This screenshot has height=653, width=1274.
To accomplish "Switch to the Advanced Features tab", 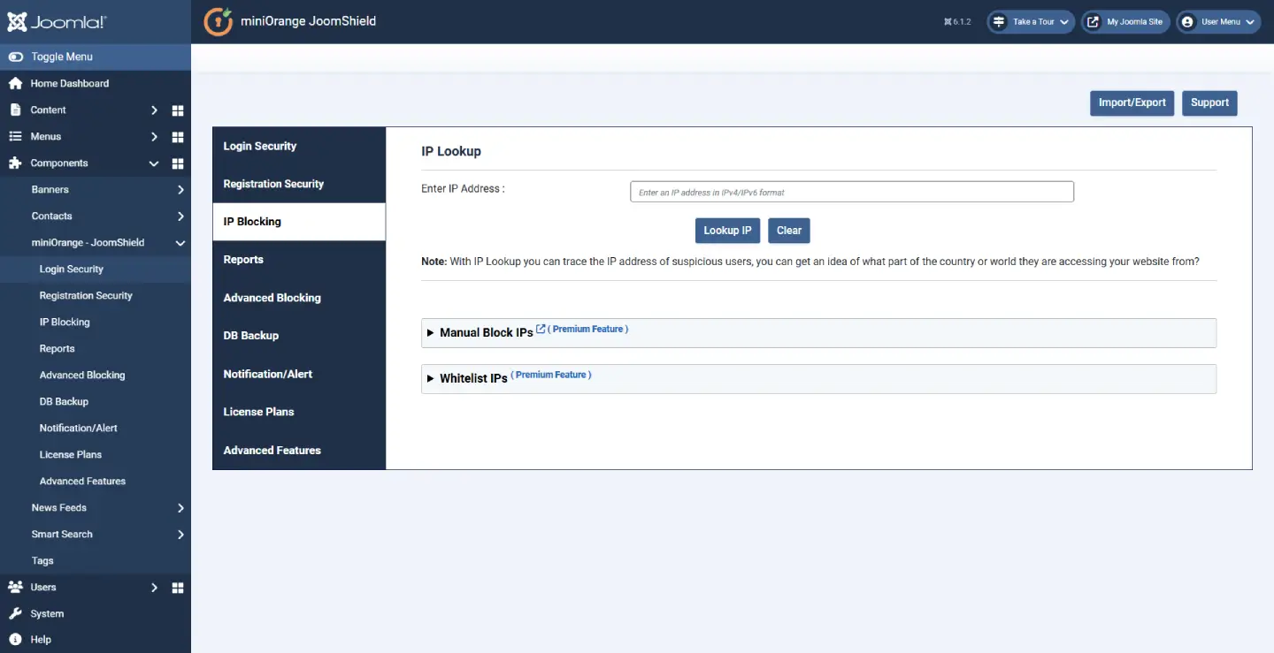I will pyautogui.click(x=299, y=450).
